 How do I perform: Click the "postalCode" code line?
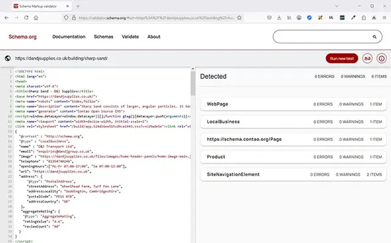pyautogui.click(x=51, y=196)
